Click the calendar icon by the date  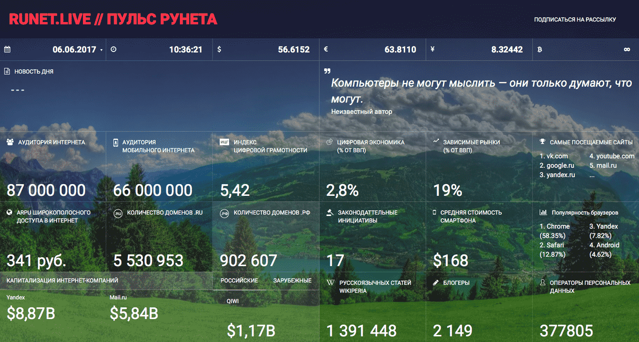coord(7,49)
